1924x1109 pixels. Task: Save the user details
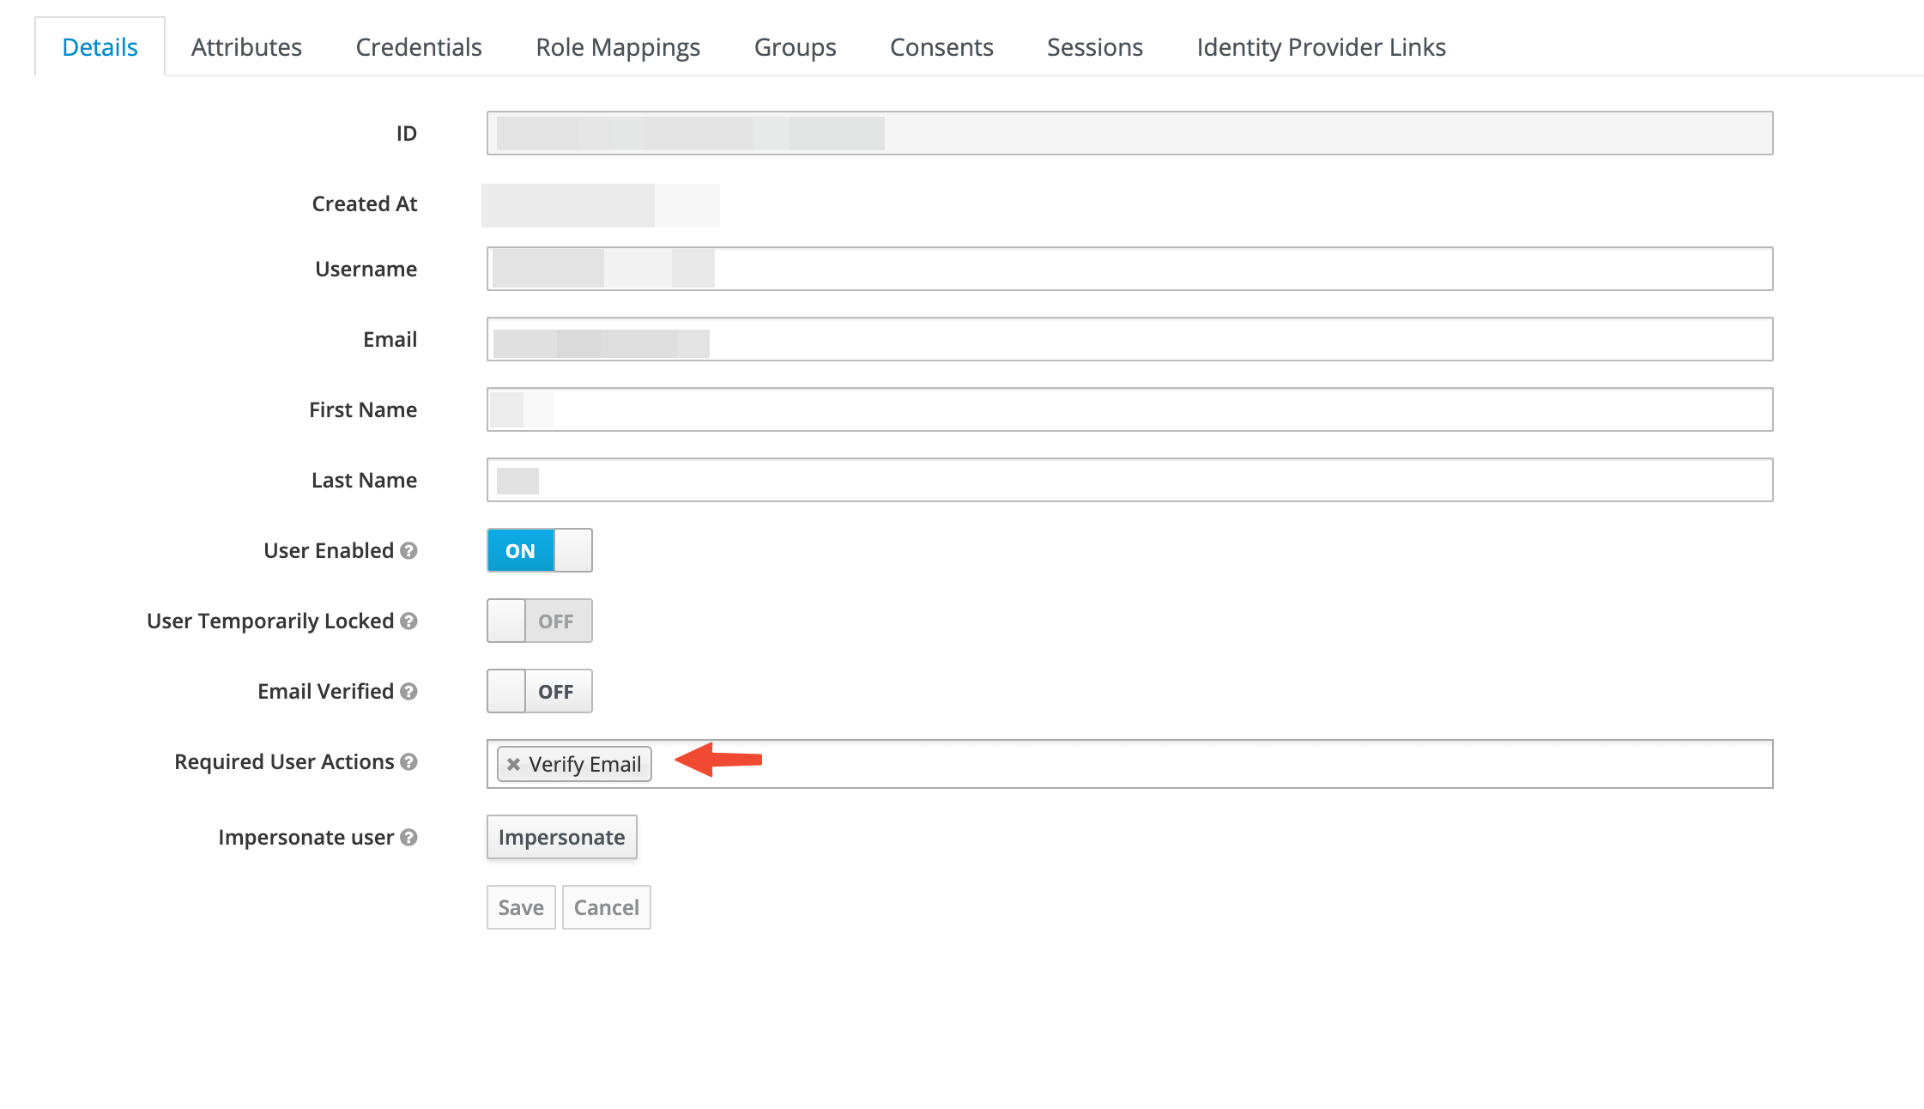click(520, 907)
